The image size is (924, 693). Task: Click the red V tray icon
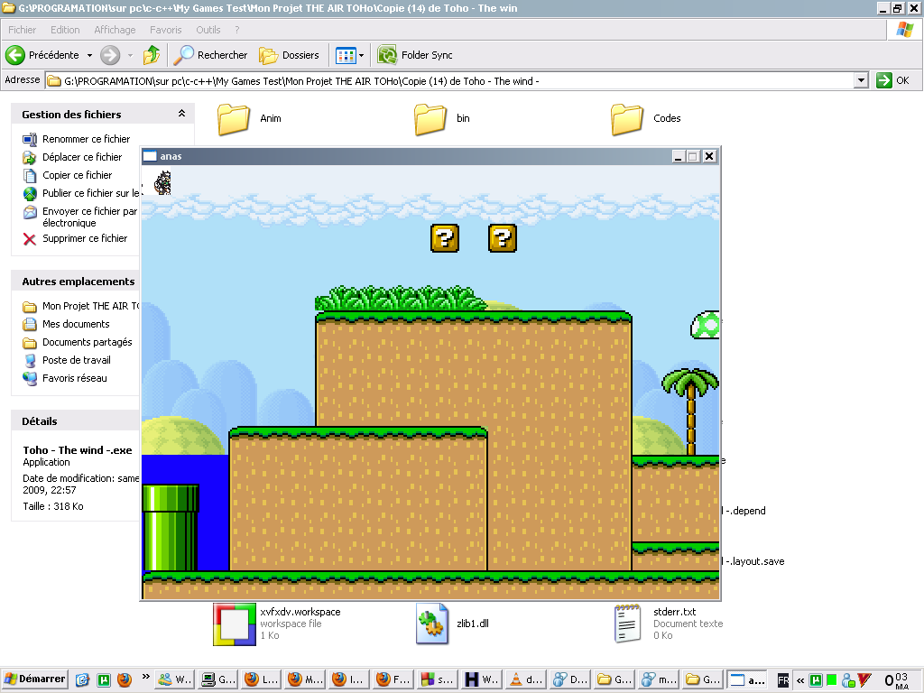[x=864, y=680]
